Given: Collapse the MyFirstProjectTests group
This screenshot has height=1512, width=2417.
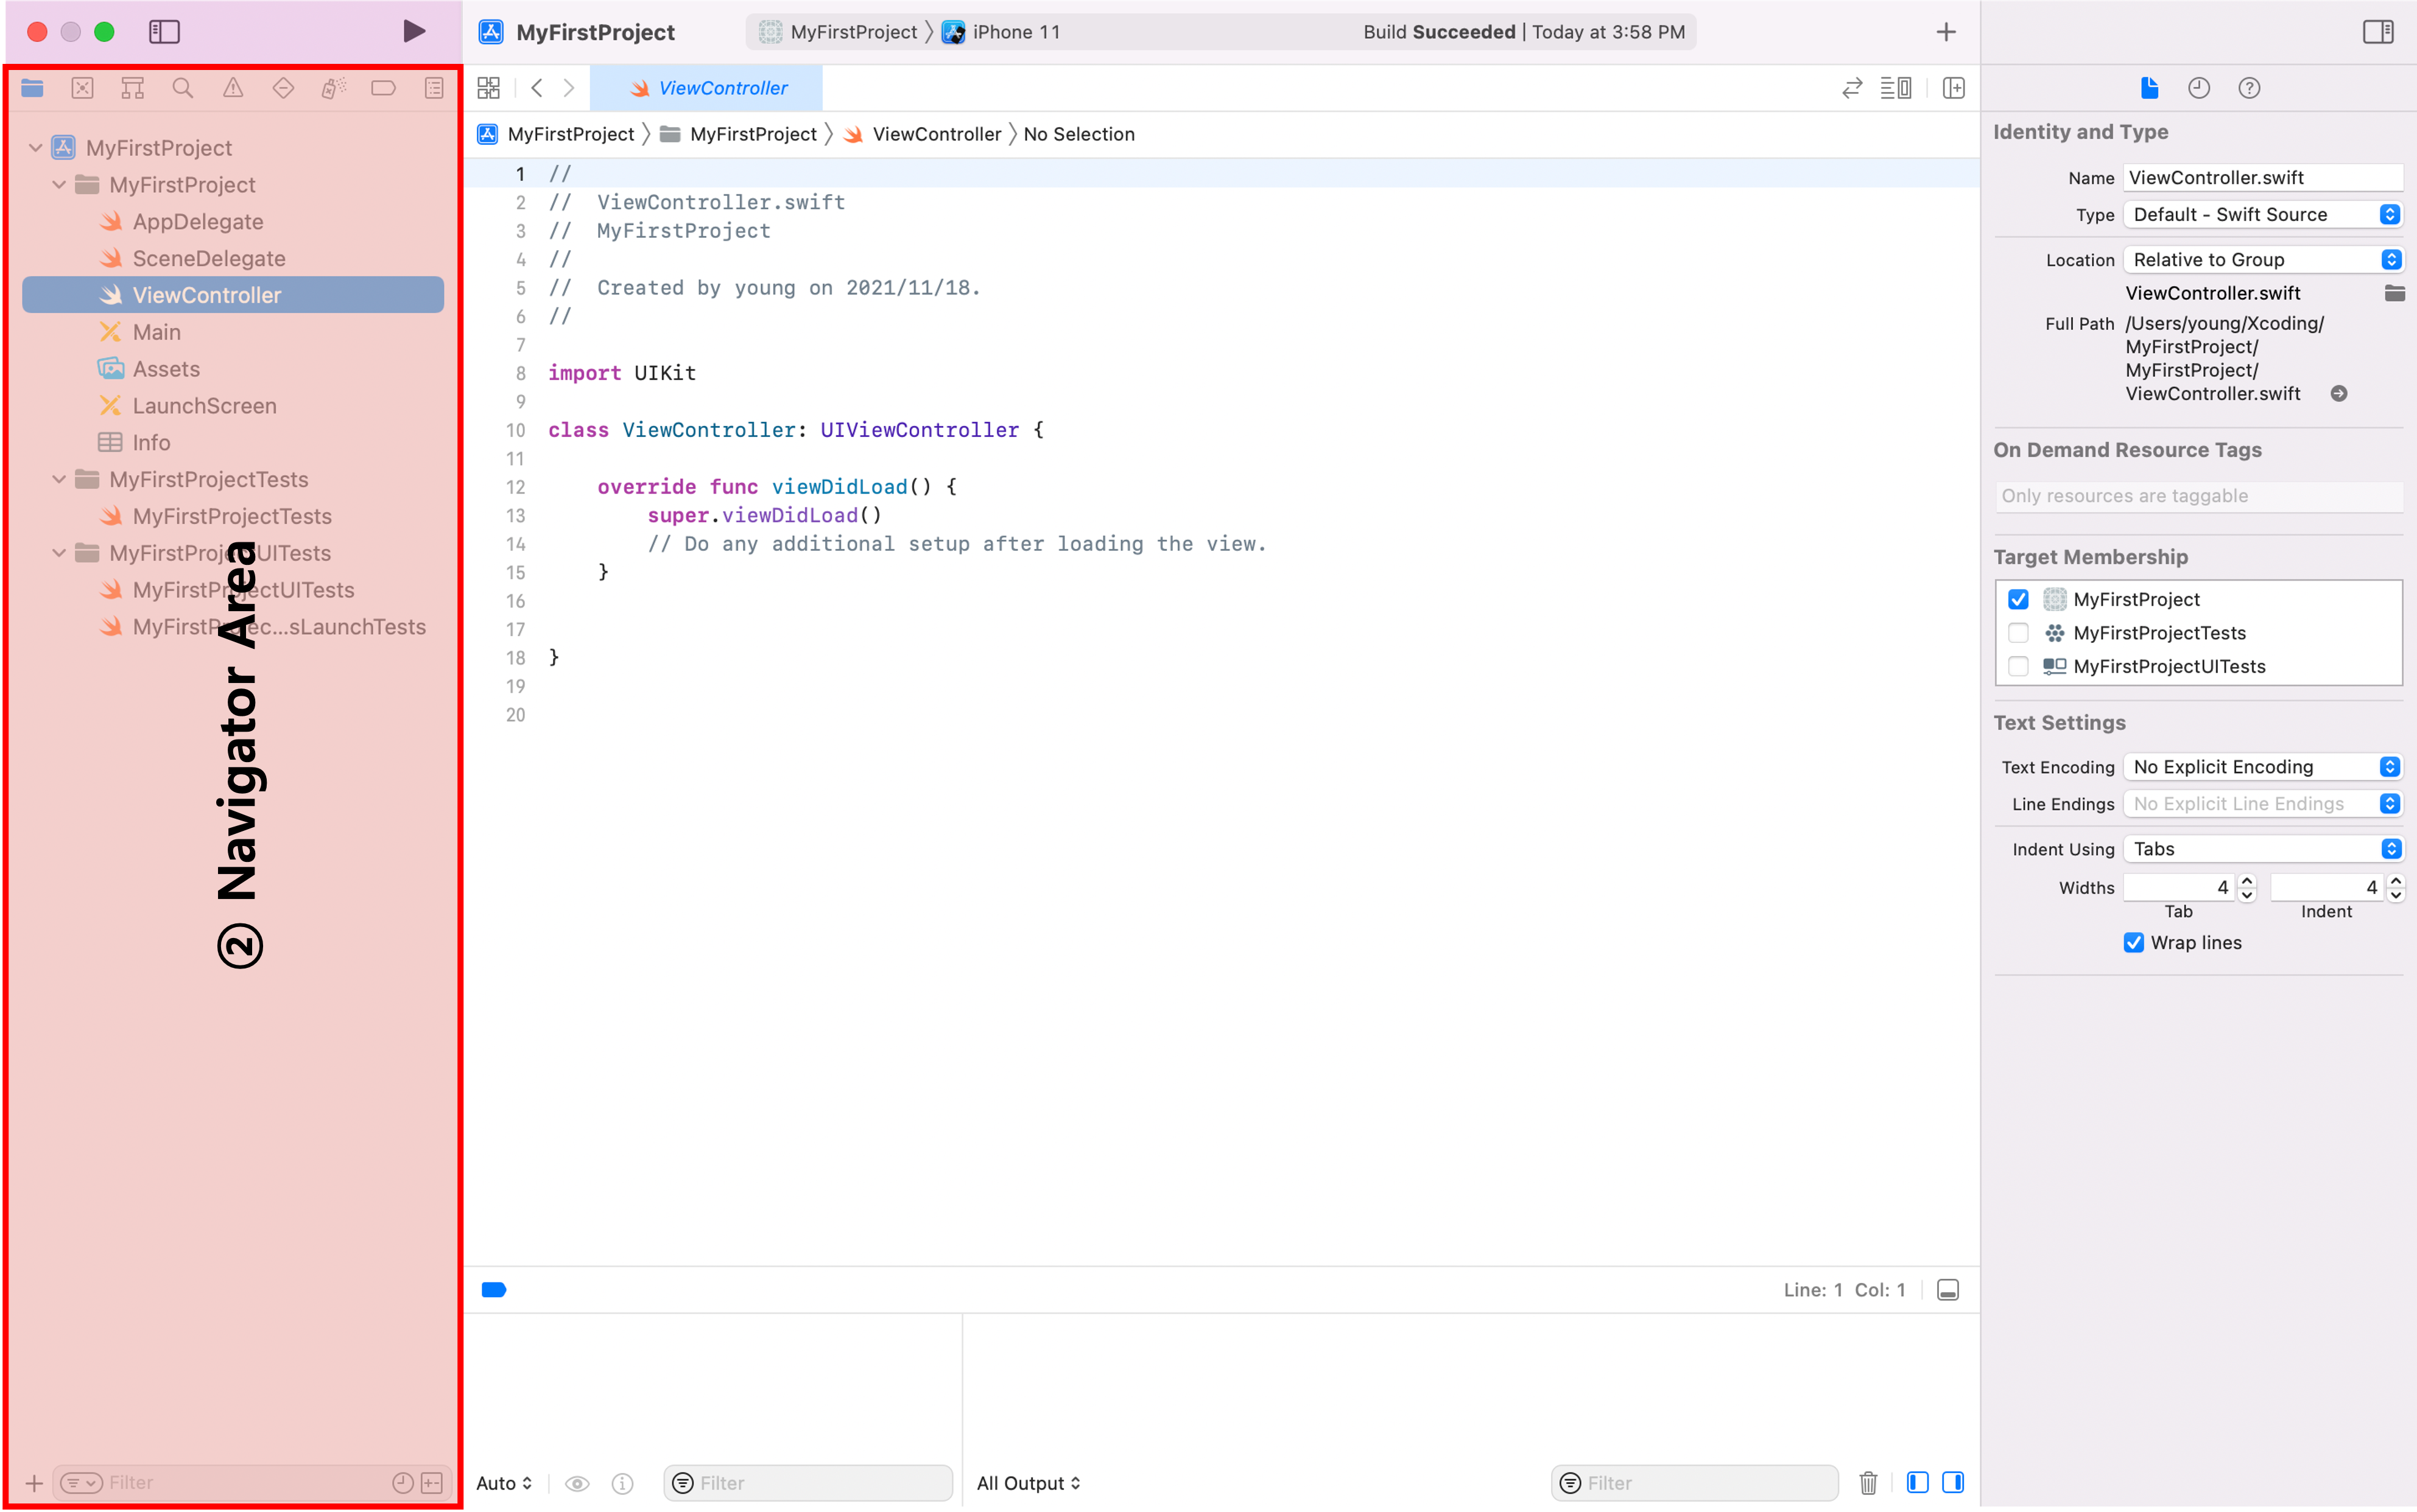Looking at the screenshot, I should 59,480.
